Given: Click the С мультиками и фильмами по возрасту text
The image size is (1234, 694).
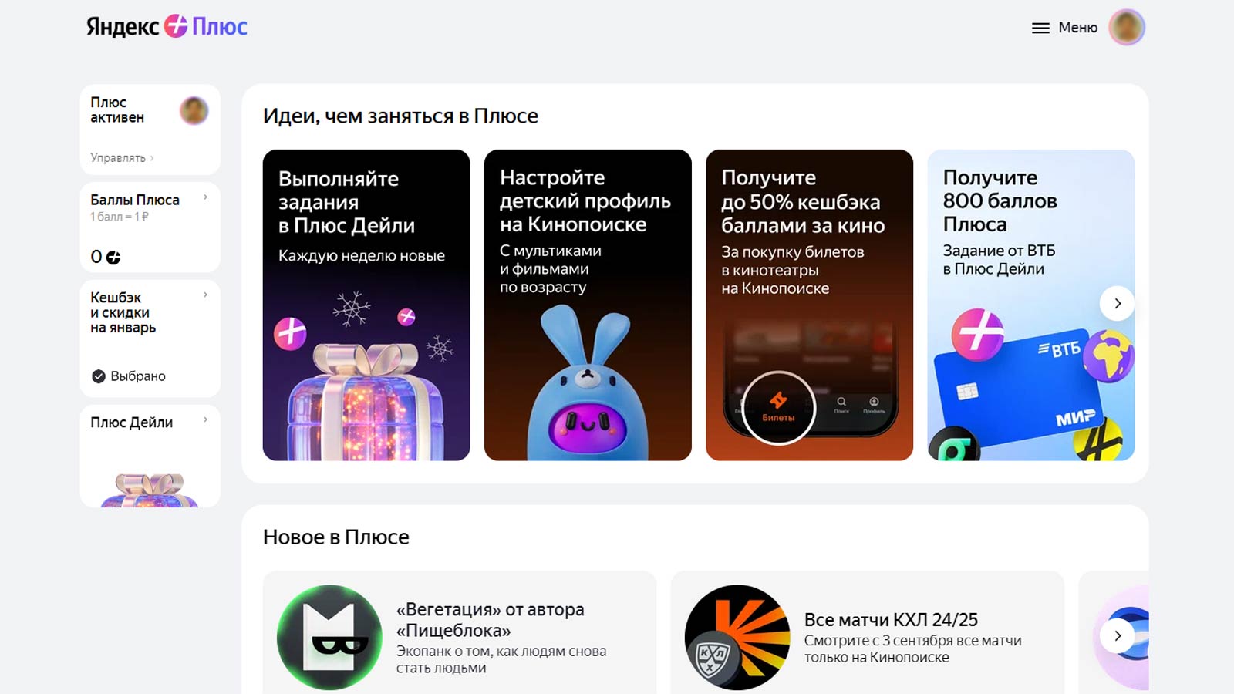Looking at the screenshot, I should [x=551, y=269].
